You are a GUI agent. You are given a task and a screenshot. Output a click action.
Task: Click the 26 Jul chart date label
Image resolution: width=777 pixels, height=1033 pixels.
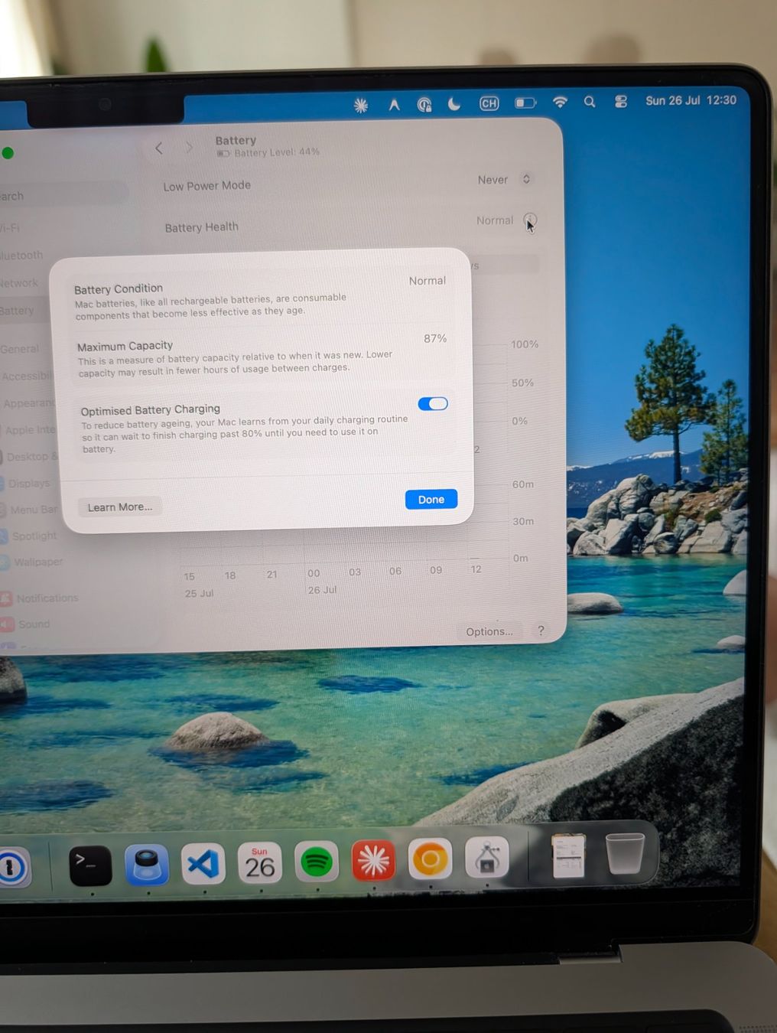(322, 590)
